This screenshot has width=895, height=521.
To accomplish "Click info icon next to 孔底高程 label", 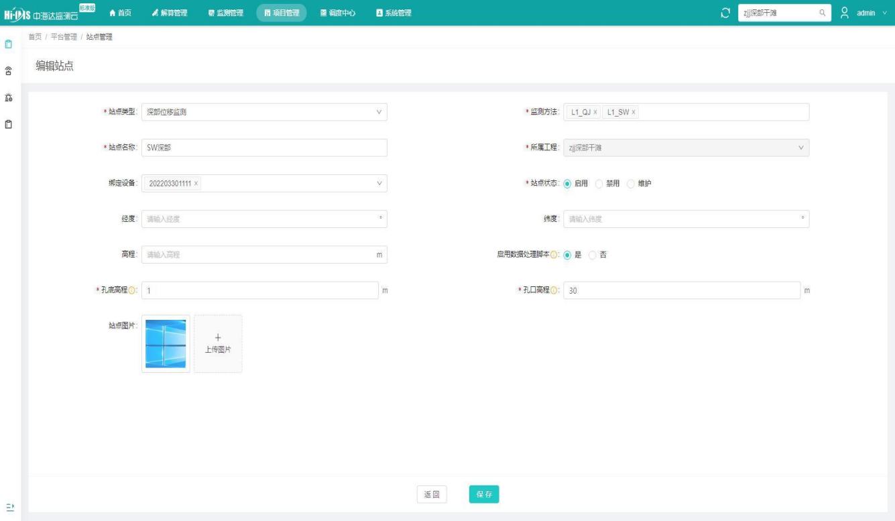I will [131, 290].
